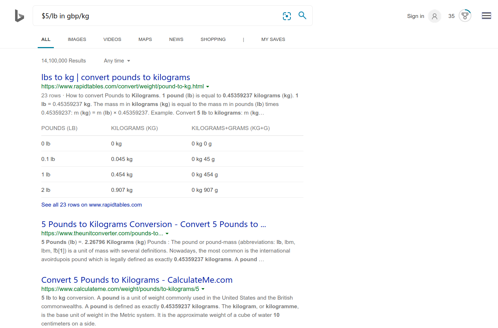The height and width of the screenshot is (328, 498).
Task: Switch to the IMAGES tab
Action: pos(77,40)
